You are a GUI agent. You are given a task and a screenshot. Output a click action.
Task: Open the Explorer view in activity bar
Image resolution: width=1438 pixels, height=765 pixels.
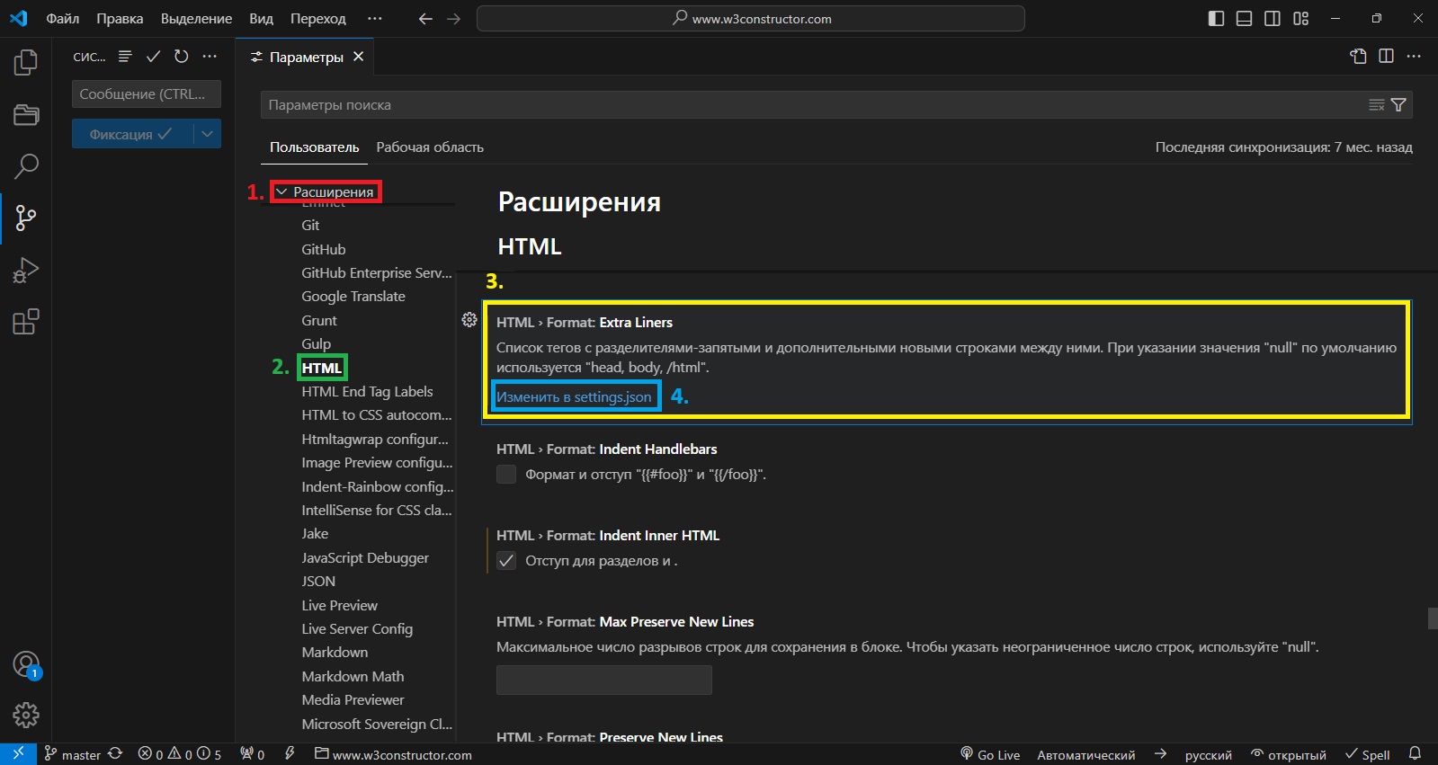pos(26,62)
